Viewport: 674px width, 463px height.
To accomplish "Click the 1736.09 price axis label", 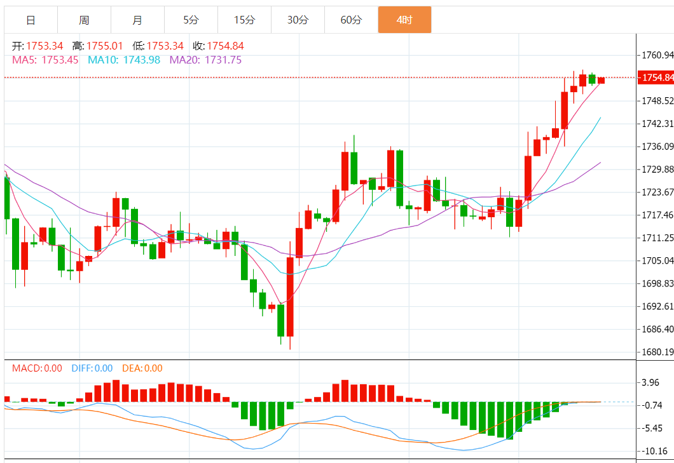I will pyautogui.click(x=657, y=147).
